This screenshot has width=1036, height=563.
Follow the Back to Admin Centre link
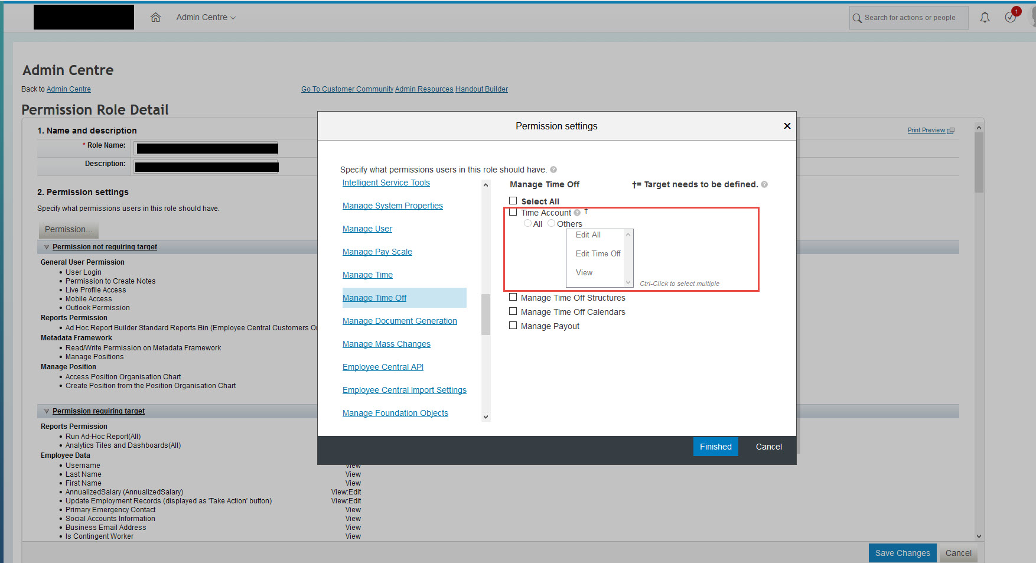69,89
